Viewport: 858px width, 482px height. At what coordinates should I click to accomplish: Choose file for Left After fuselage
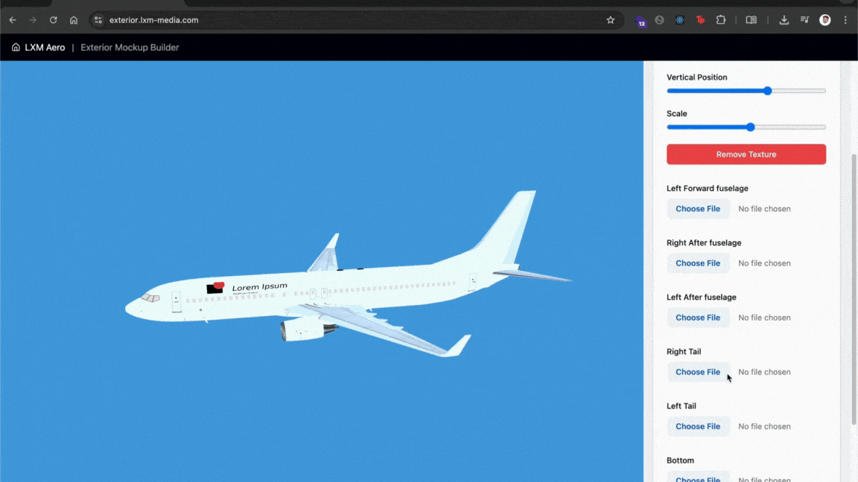(698, 318)
